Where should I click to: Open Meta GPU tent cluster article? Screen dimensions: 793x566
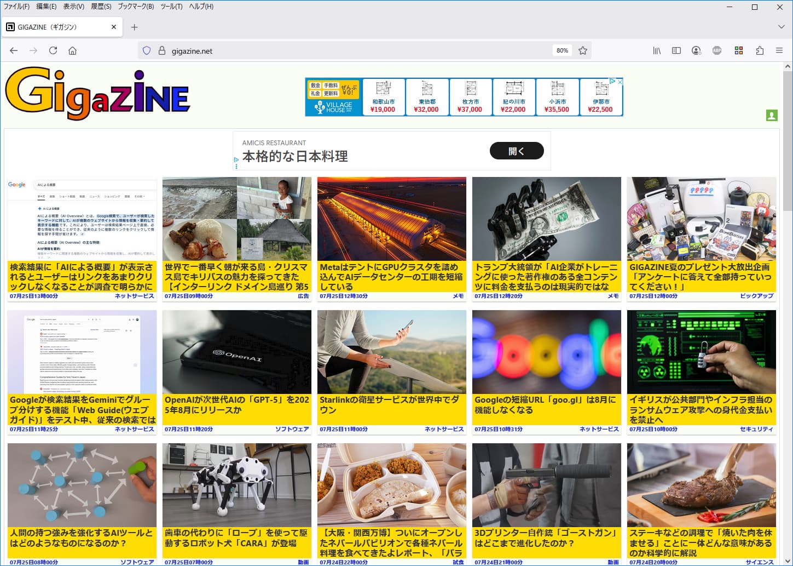pos(392,277)
